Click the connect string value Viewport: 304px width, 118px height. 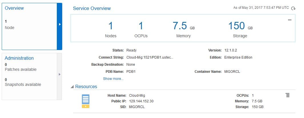point(150,57)
